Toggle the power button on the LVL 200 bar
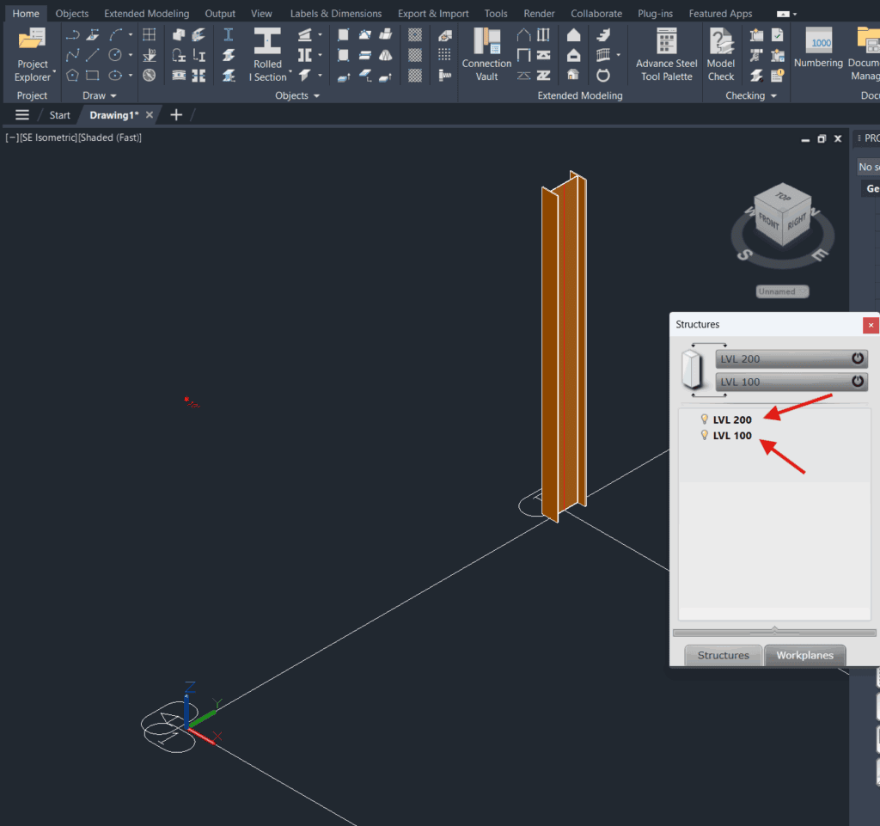The height and width of the screenshot is (826, 880). (x=857, y=358)
